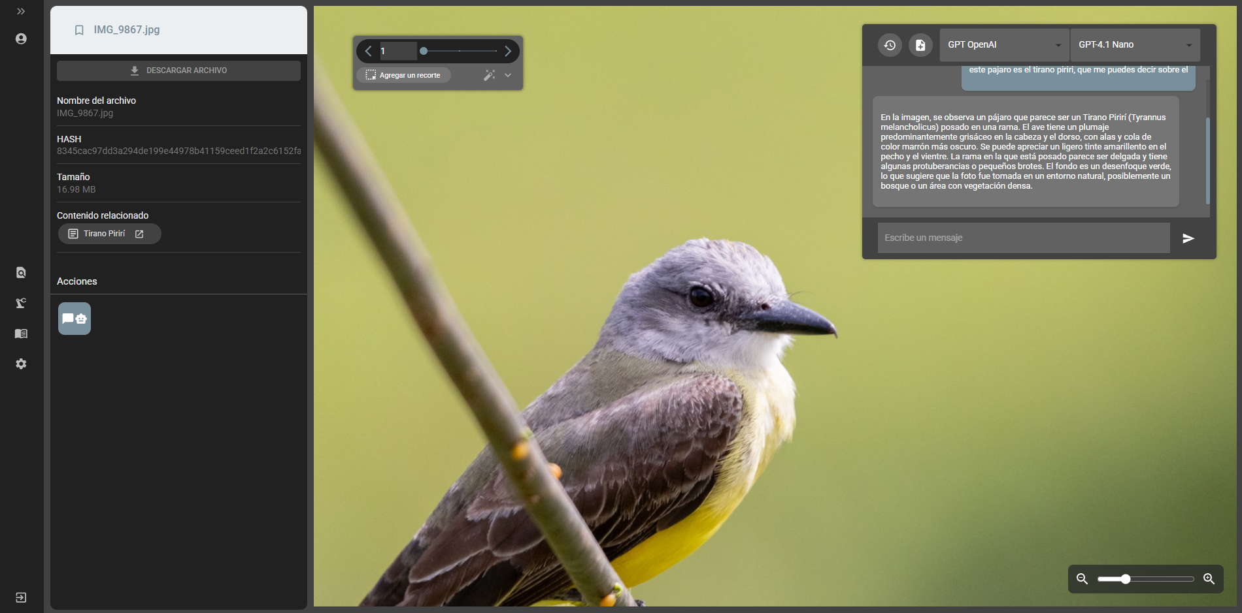Open the GPT OpenAI provider dropdown
1242x613 pixels.
[x=1004, y=45]
